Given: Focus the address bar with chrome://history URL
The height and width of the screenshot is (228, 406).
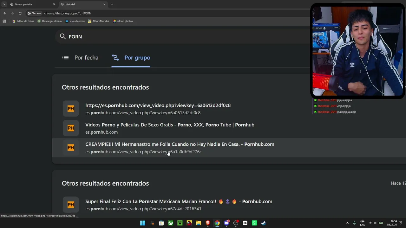Looking at the screenshot, I should (68, 13).
